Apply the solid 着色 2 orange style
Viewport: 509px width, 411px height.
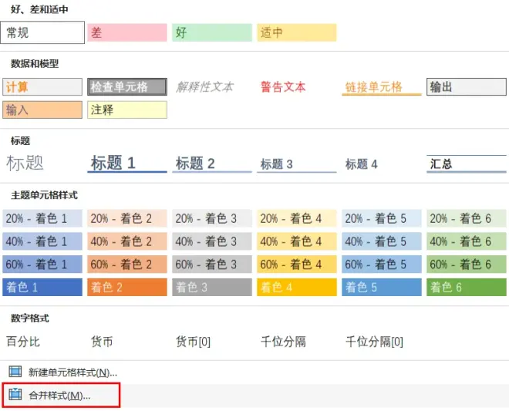pos(127,287)
